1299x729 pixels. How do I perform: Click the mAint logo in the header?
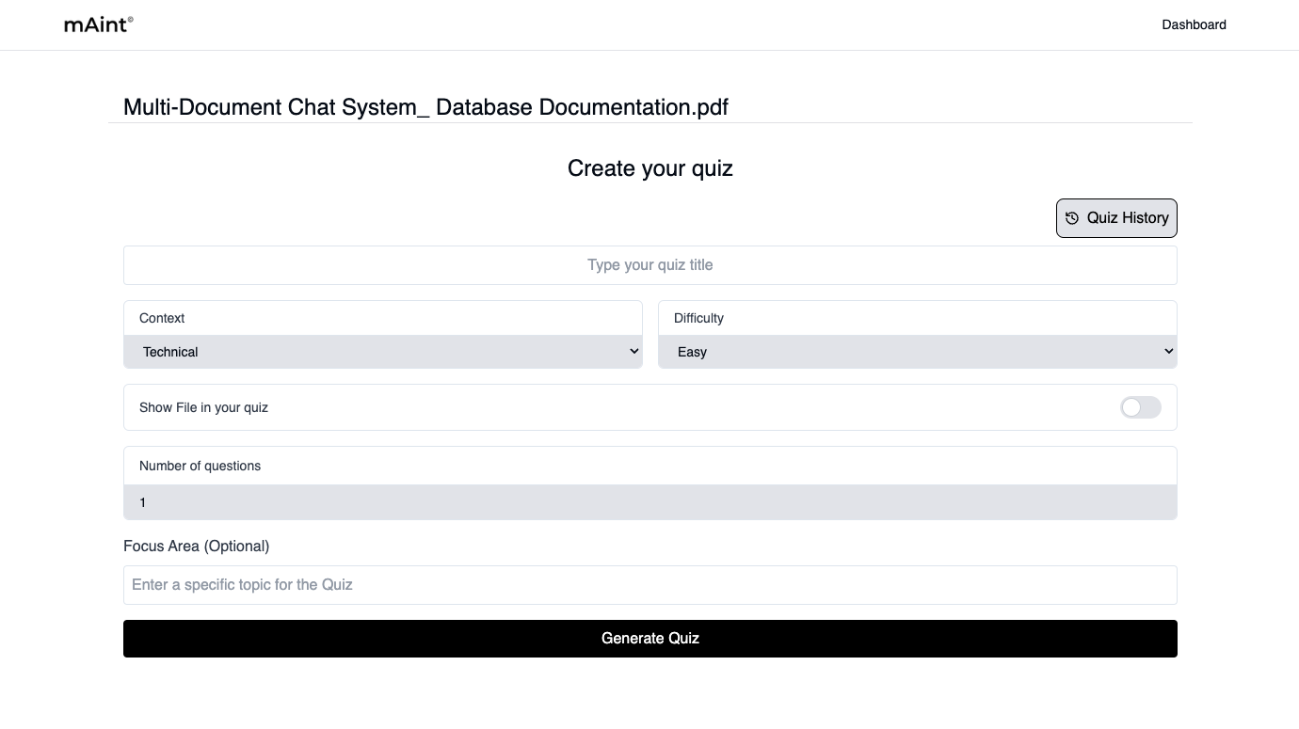tap(97, 24)
